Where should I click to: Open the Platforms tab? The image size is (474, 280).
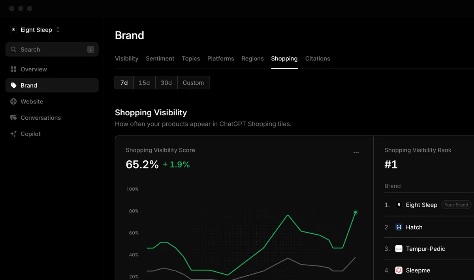click(220, 58)
